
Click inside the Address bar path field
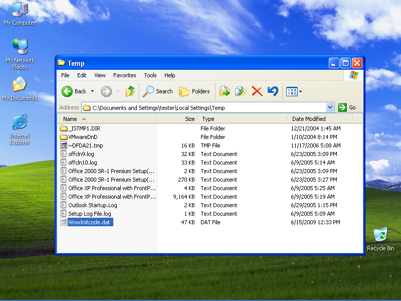[204, 108]
